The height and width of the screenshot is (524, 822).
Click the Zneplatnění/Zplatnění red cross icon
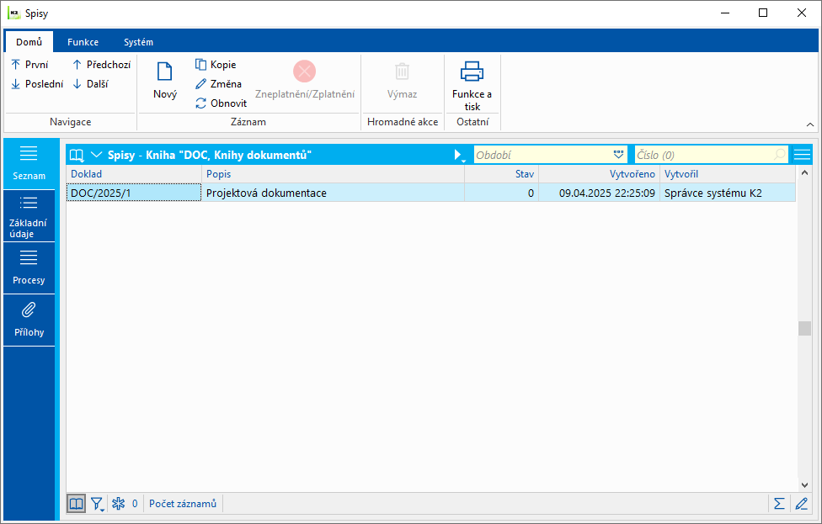pyautogui.click(x=304, y=71)
